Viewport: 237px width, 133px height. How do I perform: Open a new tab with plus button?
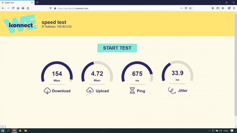point(37,3)
